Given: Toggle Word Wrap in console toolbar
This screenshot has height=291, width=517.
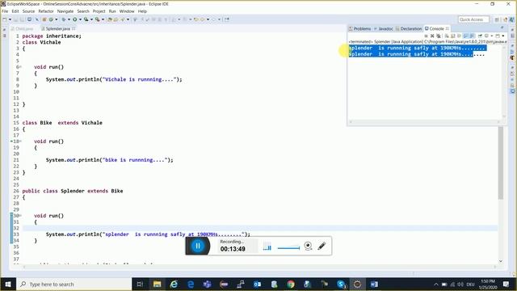Looking at the screenshot, I should [x=459, y=36].
